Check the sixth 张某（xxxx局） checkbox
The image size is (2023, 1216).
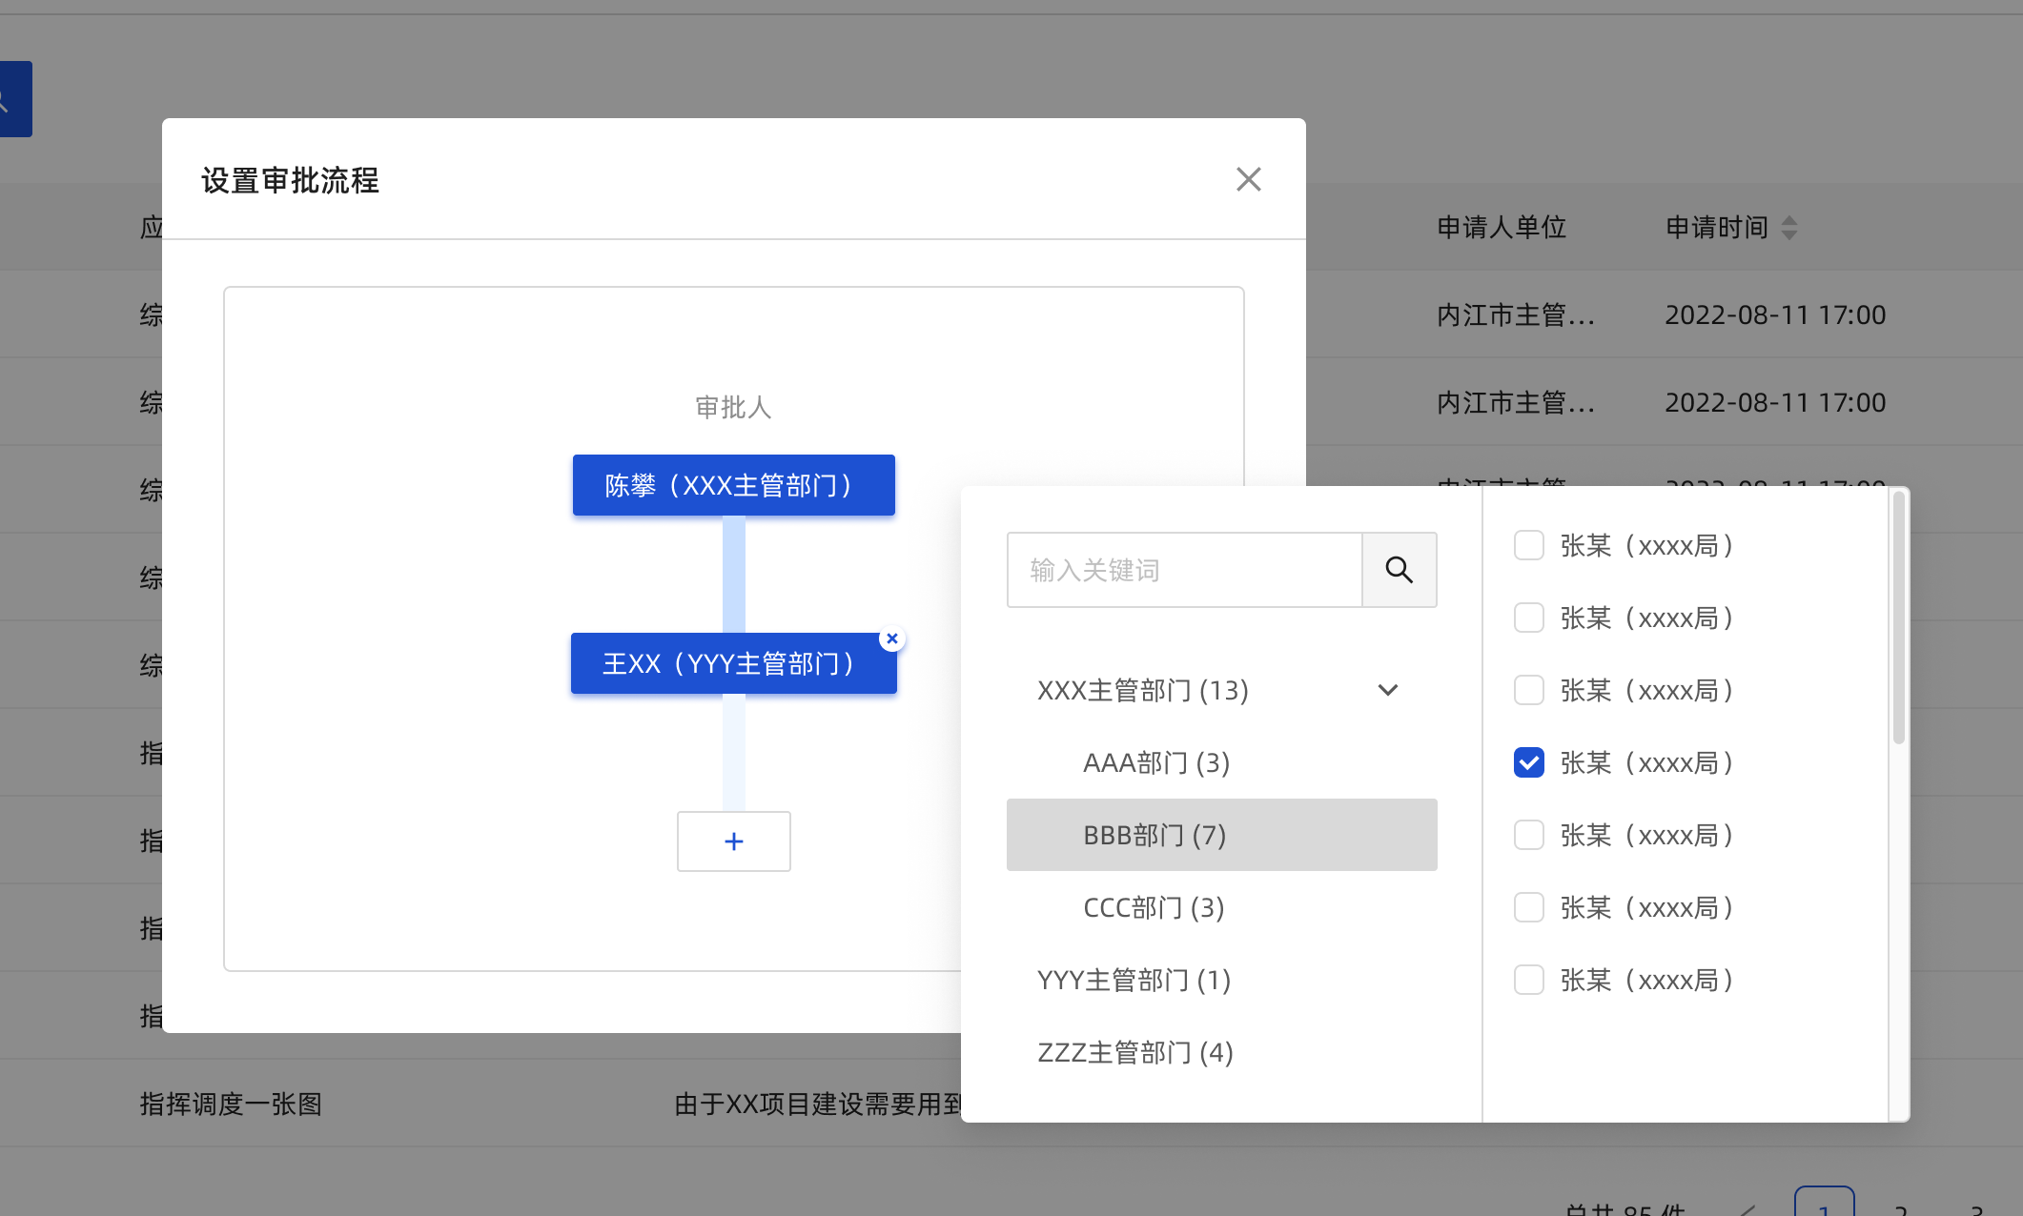(1529, 907)
